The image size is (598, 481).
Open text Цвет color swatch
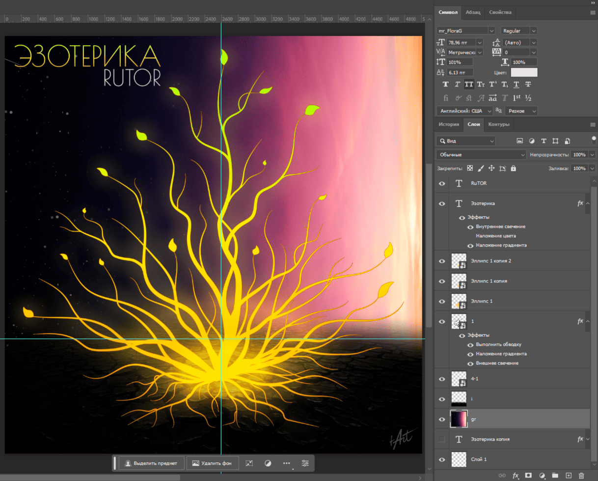pyautogui.click(x=524, y=72)
